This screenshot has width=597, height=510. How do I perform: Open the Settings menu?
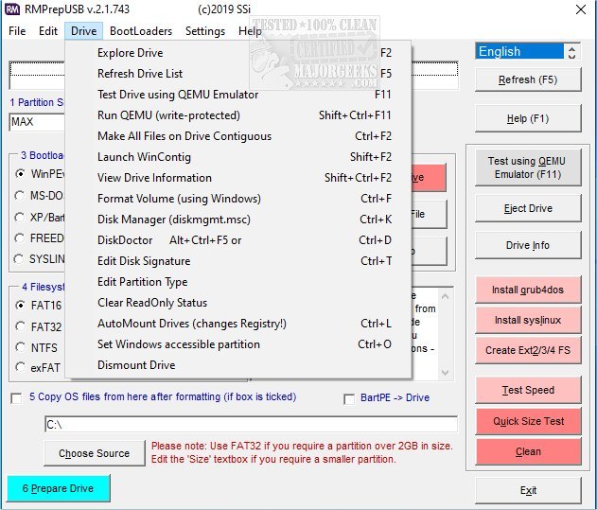[205, 31]
